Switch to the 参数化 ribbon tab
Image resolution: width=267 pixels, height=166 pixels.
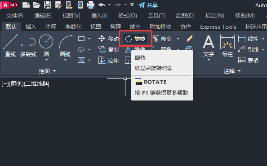pos(73,26)
